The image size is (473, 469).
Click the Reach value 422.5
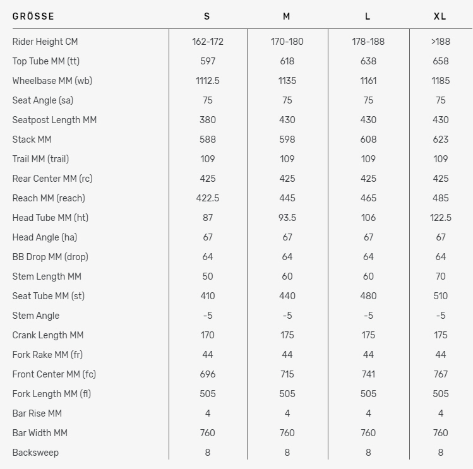(x=208, y=198)
